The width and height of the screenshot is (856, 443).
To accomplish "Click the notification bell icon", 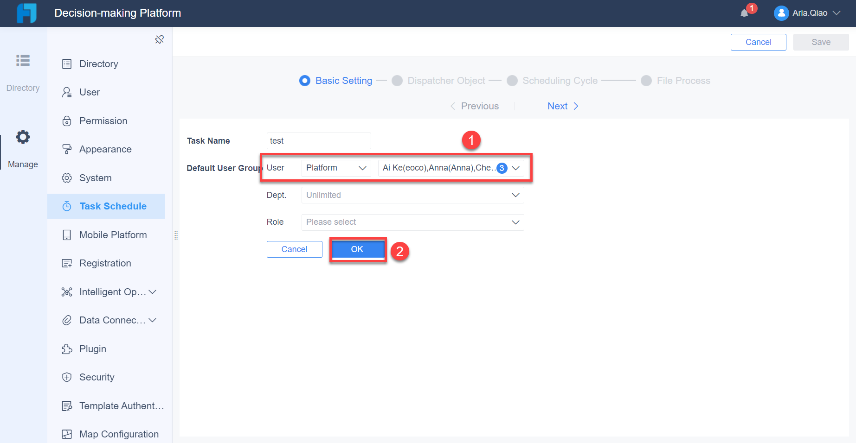I will 745,12.
